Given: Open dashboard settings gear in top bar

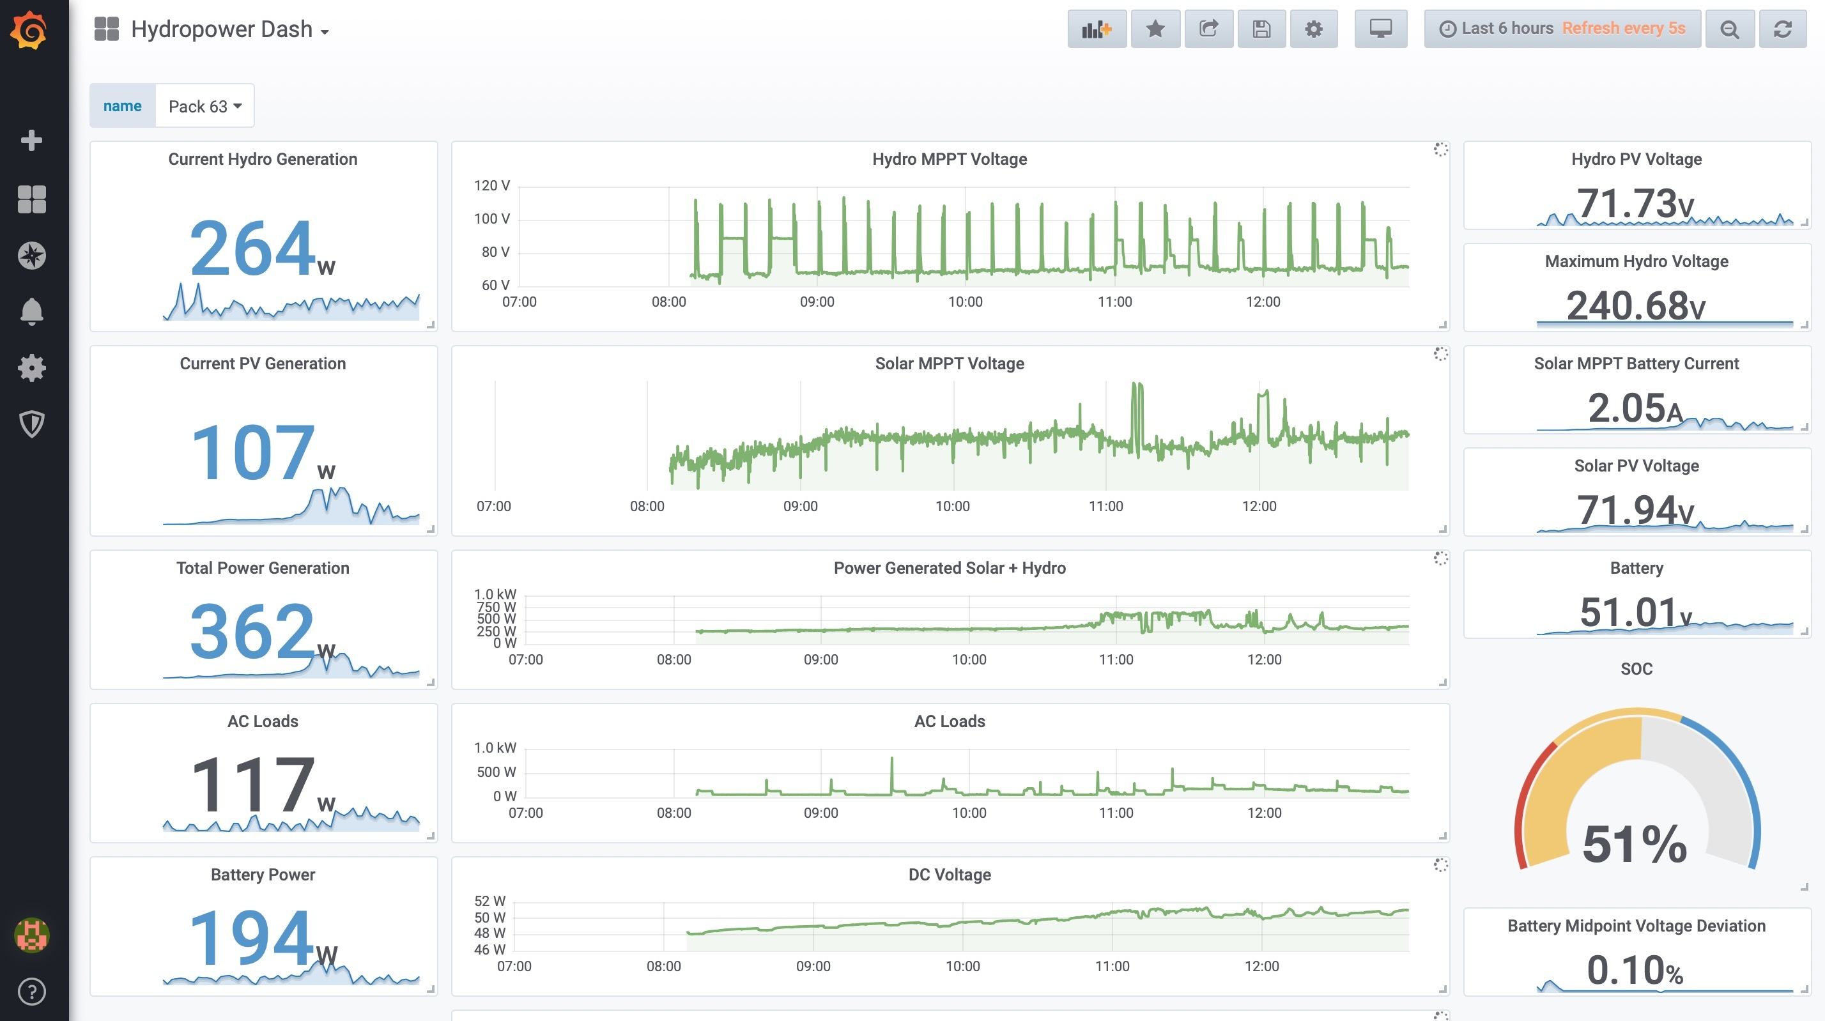Looking at the screenshot, I should (x=1314, y=29).
